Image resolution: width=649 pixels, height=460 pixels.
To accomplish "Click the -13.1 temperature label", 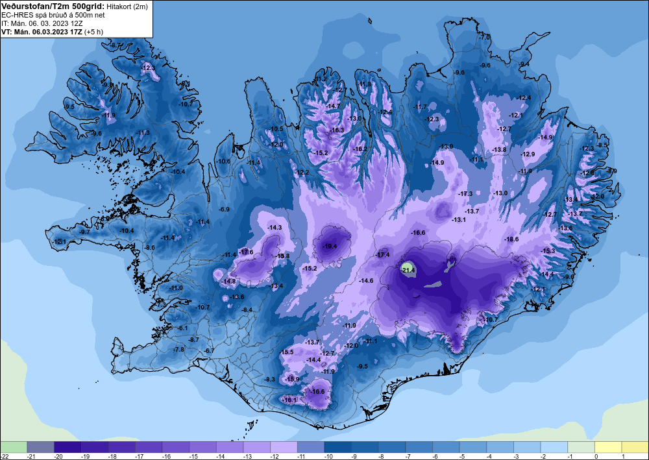I will [x=459, y=220].
